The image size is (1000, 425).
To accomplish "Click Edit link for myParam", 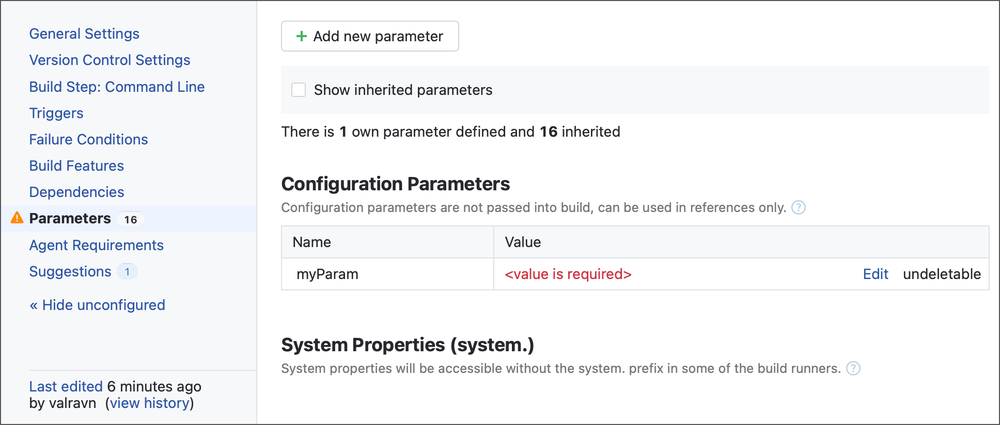I will click(x=876, y=274).
